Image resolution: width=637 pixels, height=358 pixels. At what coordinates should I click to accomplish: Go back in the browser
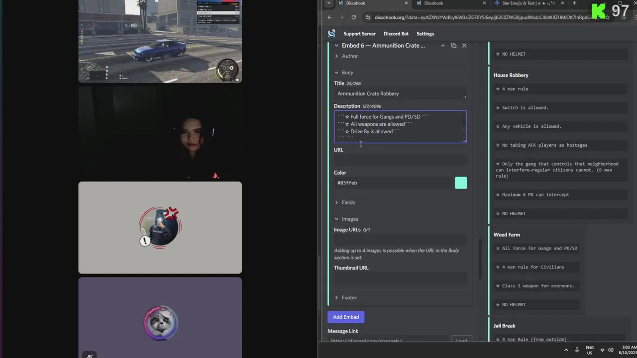click(x=329, y=17)
